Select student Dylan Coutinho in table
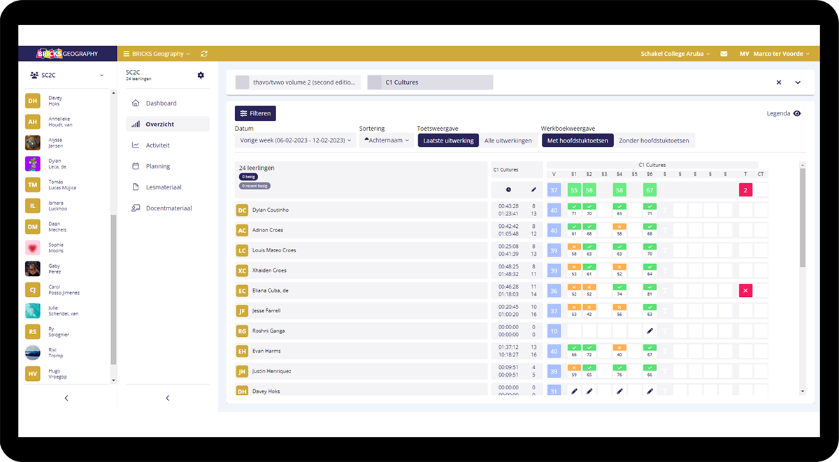The height and width of the screenshot is (462, 839). (271, 210)
